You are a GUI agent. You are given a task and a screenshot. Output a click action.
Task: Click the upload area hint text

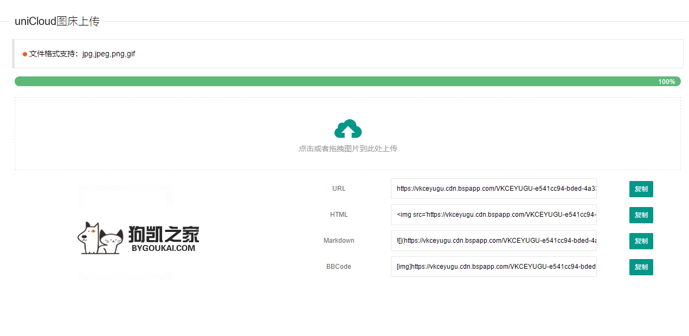tap(348, 148)
